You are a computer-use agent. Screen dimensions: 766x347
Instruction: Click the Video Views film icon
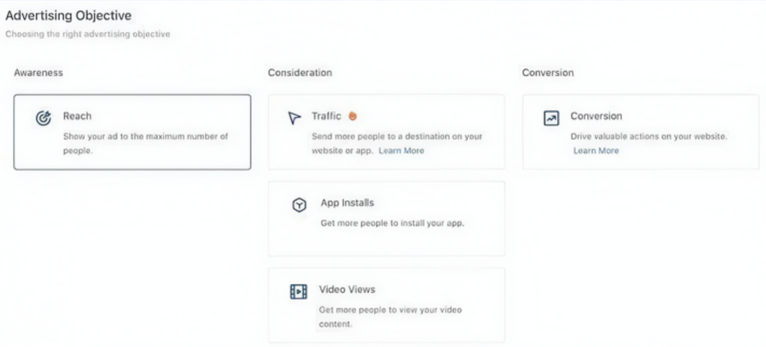pos(299,291)
